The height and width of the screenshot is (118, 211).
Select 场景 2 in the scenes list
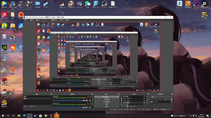pos(37,99)
